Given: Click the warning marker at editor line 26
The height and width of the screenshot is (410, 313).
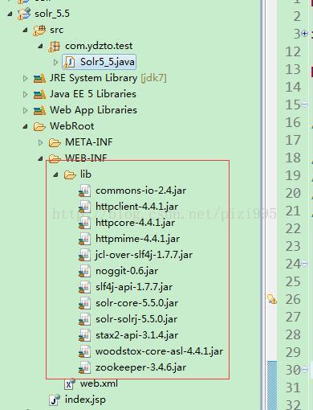Looking at the screenshot, I should [x=272, y=299].
